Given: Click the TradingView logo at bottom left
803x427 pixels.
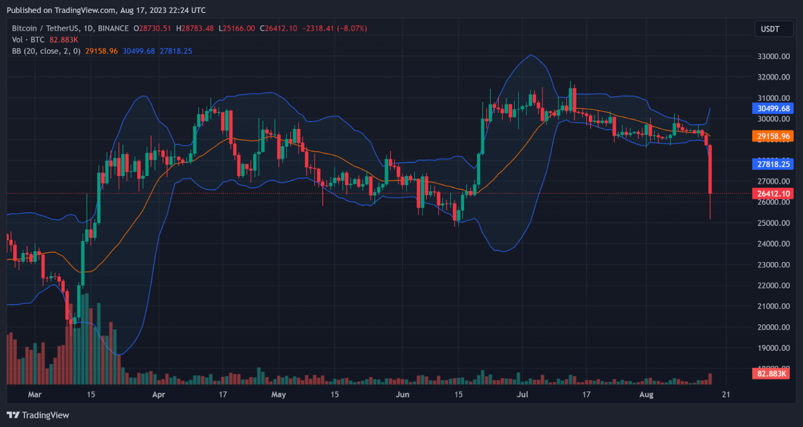Looking at the screenshot, I should pyautogui.click(x=38, y=415).
